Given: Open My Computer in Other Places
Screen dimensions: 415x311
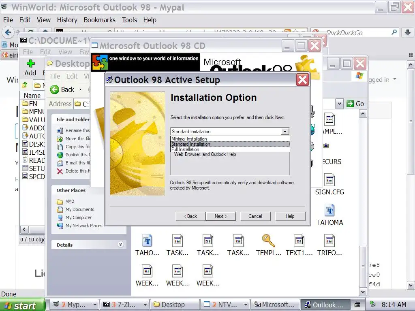Looking at the screenshot, I should tap(74, 217).
